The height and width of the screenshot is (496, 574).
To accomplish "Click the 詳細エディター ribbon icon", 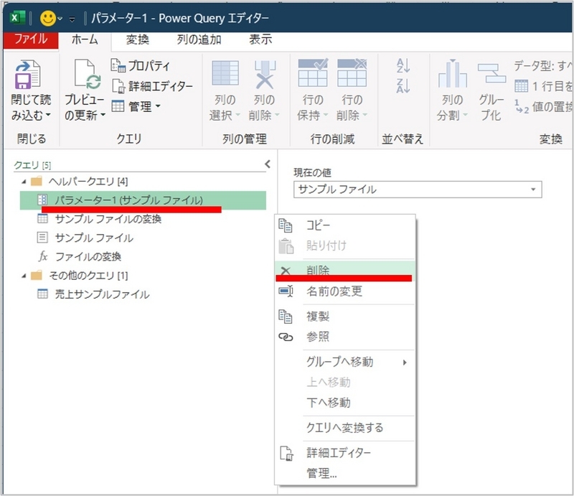I will pyautogui.click(x=118, y=86).
